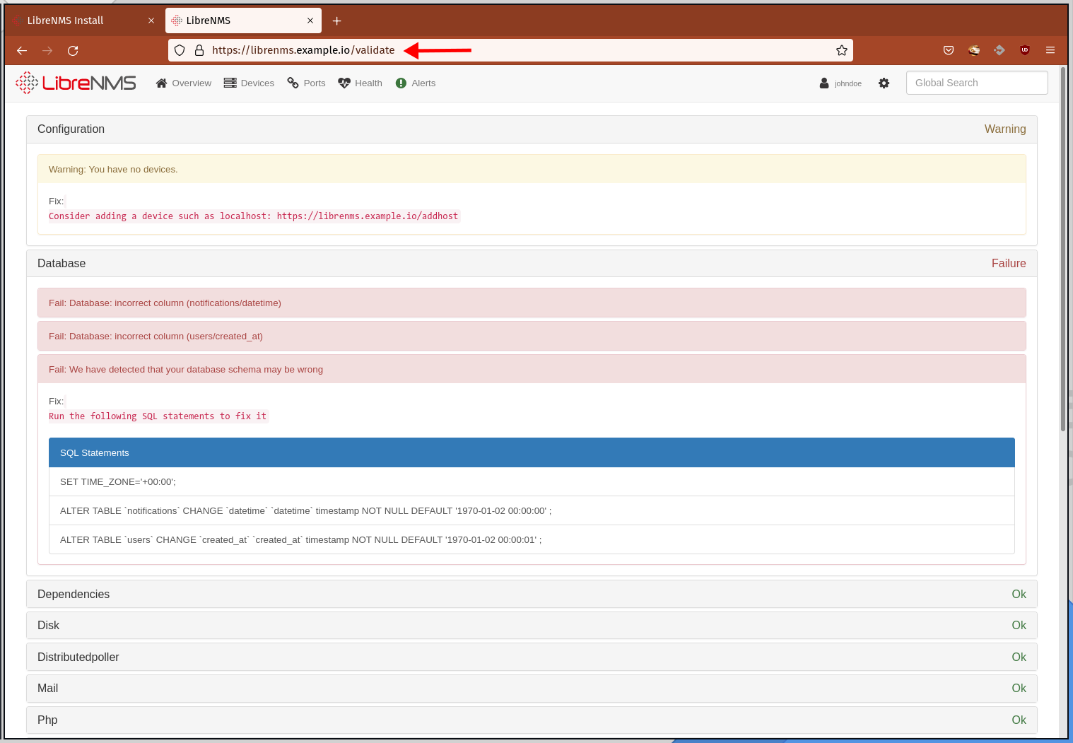Open the settings gear menu
Image resolution: width=1073 pixels, height=743 pixels.
point(884,83)
